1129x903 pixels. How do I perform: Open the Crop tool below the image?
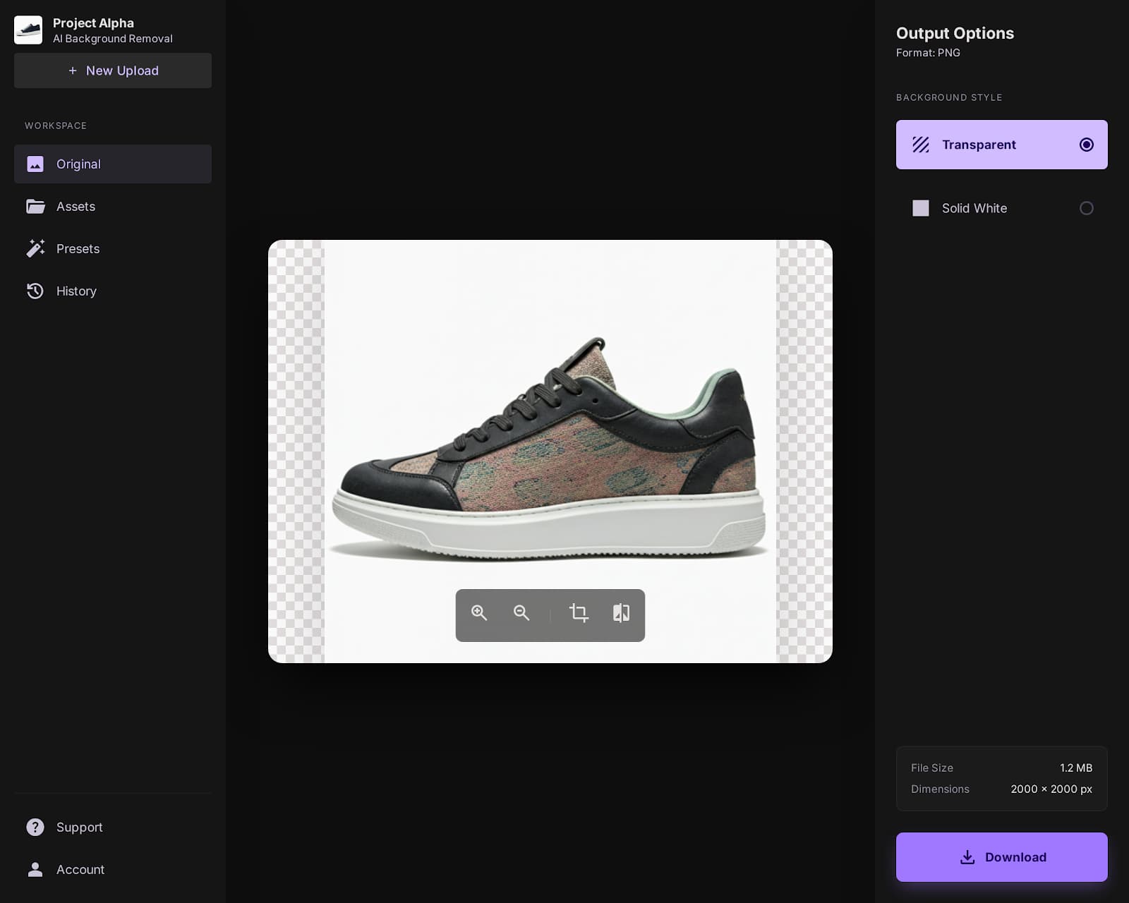click(578, 614)
